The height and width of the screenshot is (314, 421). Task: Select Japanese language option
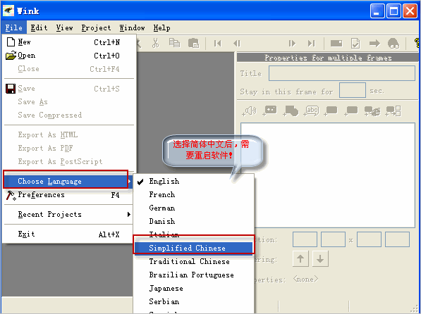click(193, 288)
